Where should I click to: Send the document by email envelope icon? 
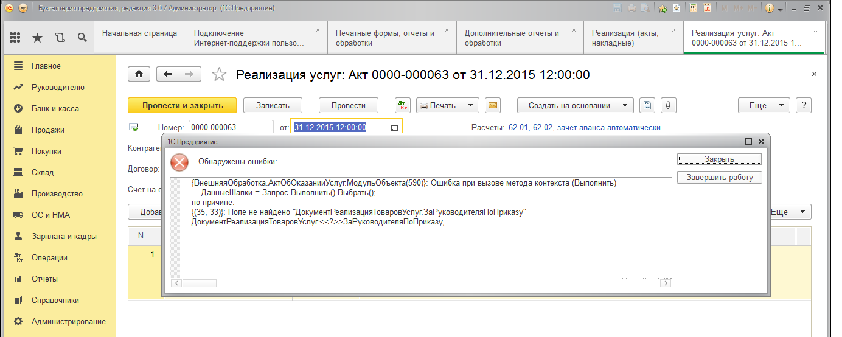493,105
